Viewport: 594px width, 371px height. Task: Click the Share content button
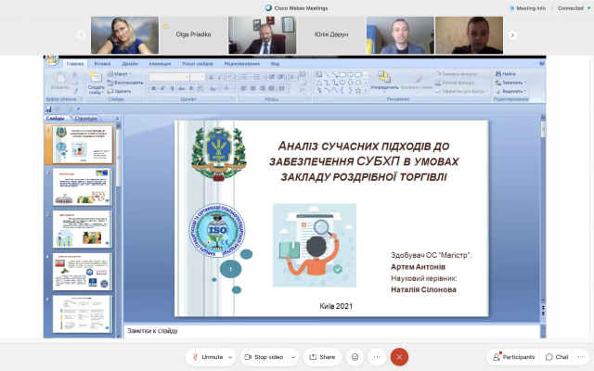tap(322, 356)
